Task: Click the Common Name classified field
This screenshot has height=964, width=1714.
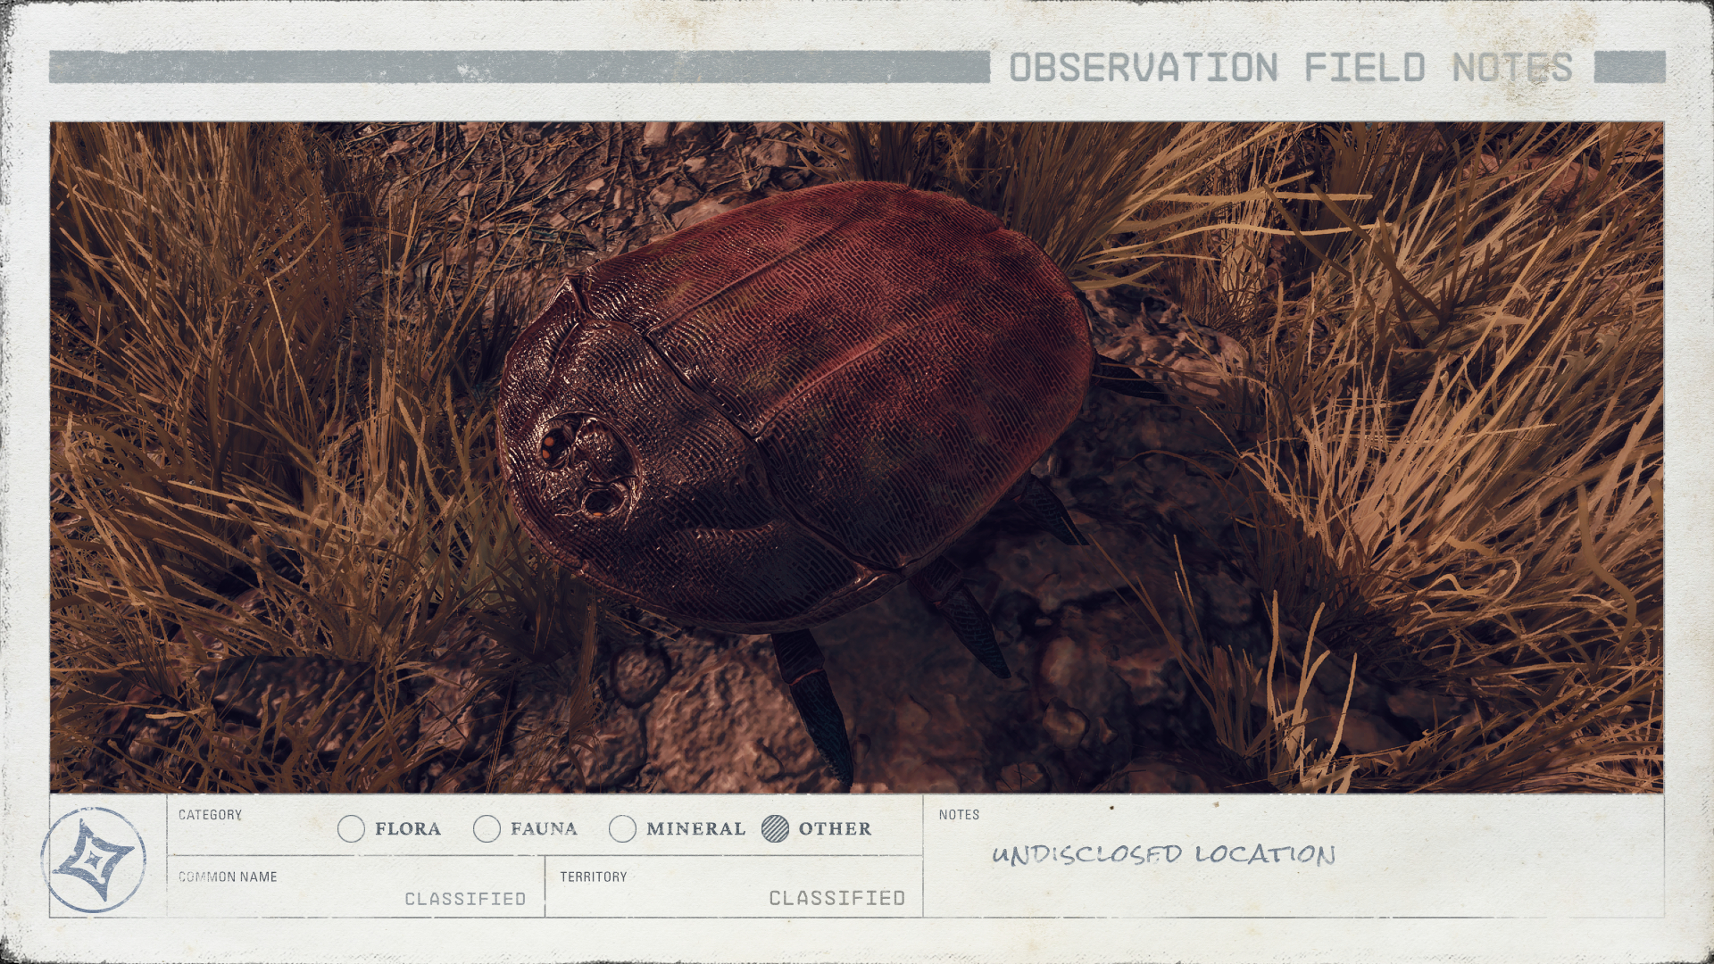Action: 355,886
